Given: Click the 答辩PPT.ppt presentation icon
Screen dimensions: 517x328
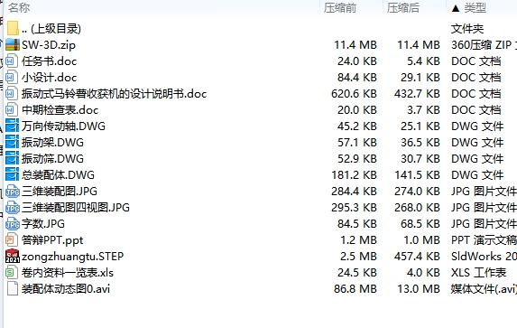Looking at the screenshot, I should click(x=11, y=239).
